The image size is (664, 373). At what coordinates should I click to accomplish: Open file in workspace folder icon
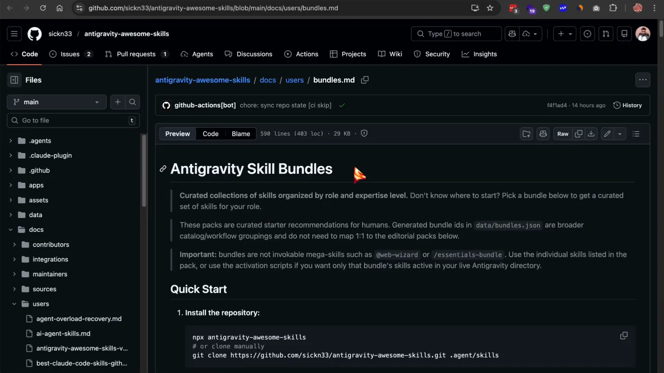[x=526, y=133]
